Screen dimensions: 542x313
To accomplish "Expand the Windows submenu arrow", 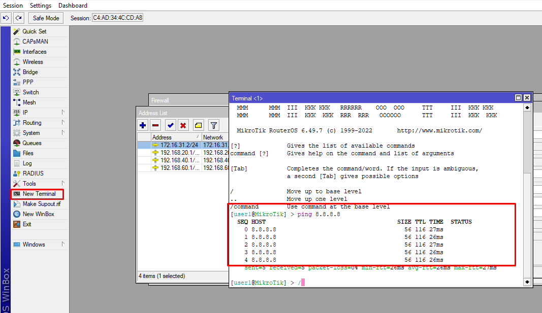I will (x=63, y=244).
